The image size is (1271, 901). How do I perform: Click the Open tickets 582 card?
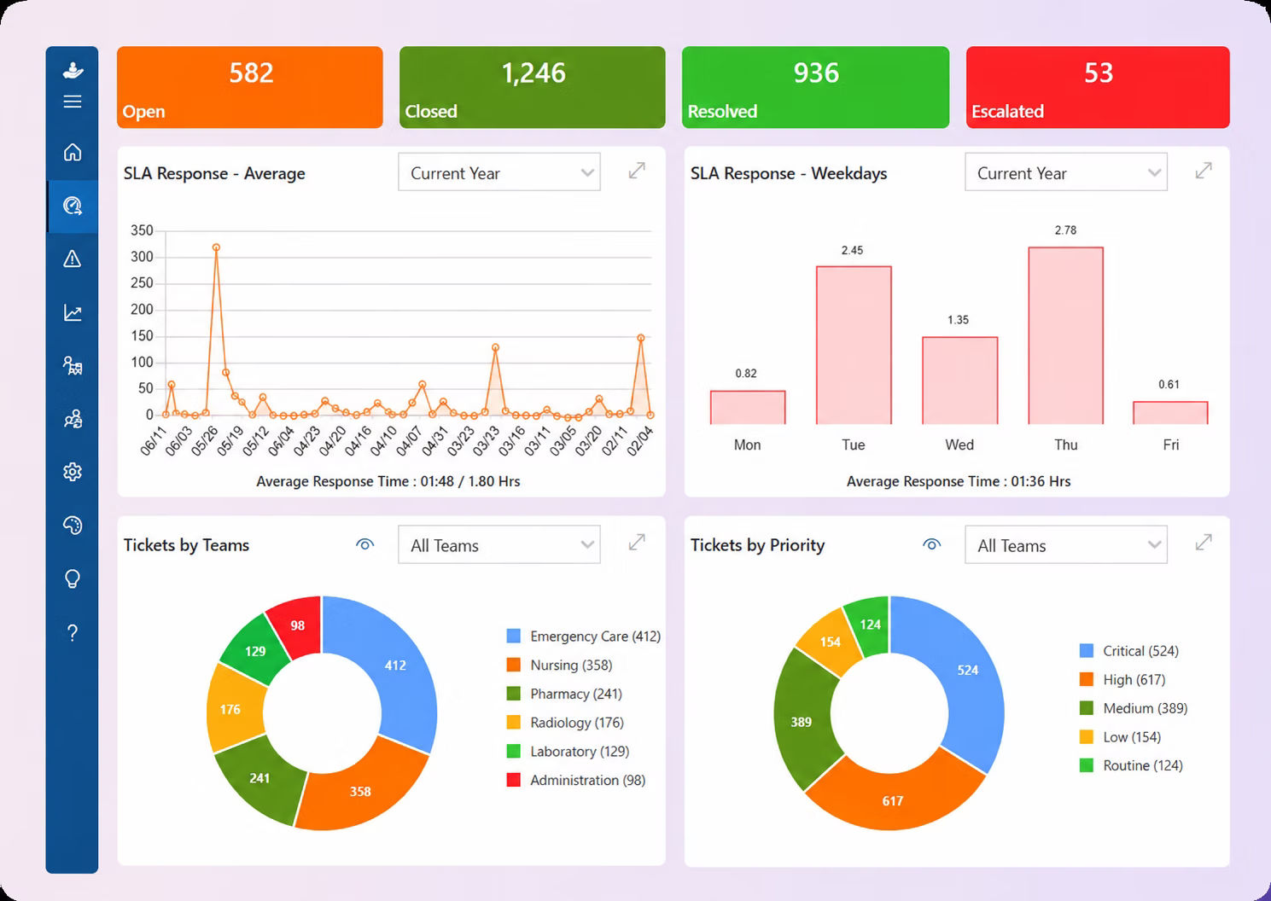click(x=250, y=87)
